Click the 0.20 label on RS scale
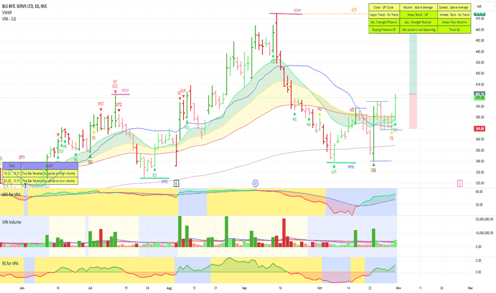Screen dimensions: 496x293 pos(478,261)
